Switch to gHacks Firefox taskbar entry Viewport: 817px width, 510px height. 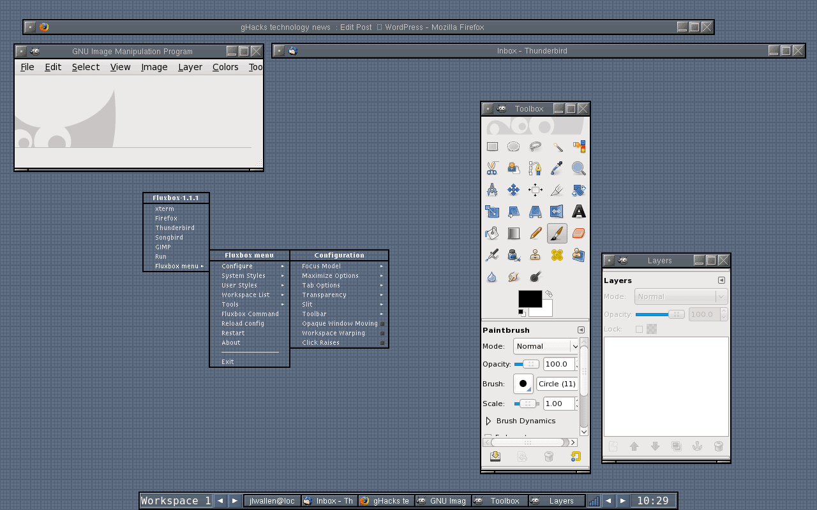386,501
